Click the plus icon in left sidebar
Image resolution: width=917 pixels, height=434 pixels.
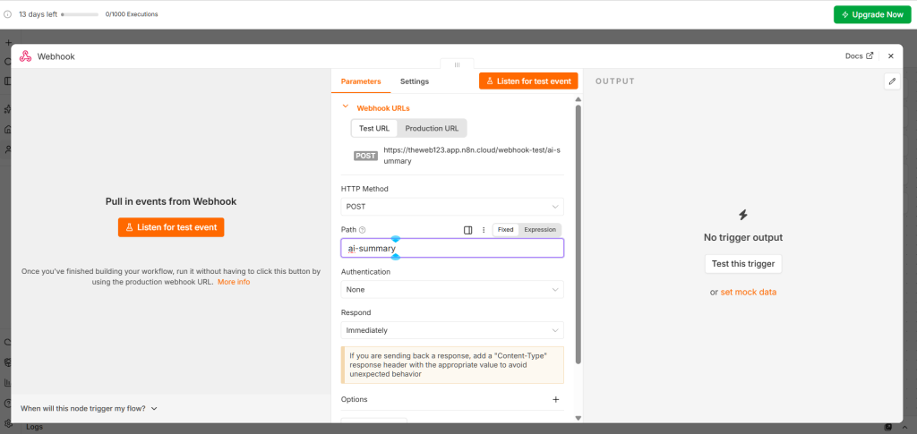(x=7, y=43)
